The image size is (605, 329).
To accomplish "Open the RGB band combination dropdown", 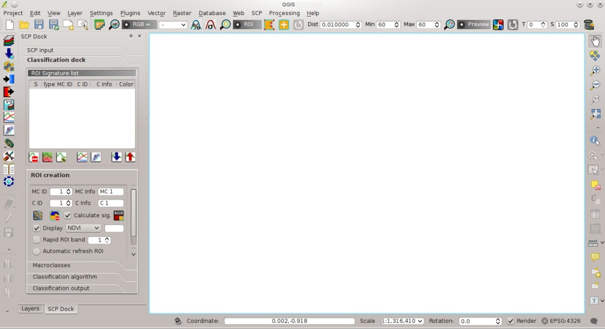I will click(x=173, y=25).
